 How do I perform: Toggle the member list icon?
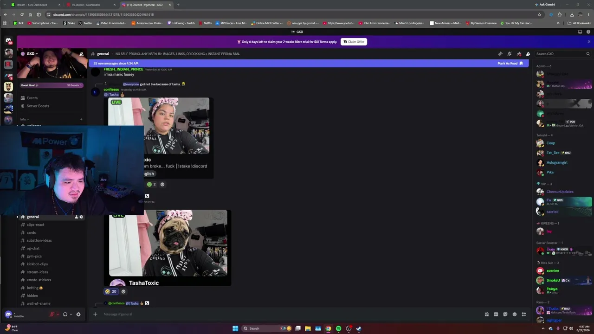pyautogui.click(x=528, y=54)
